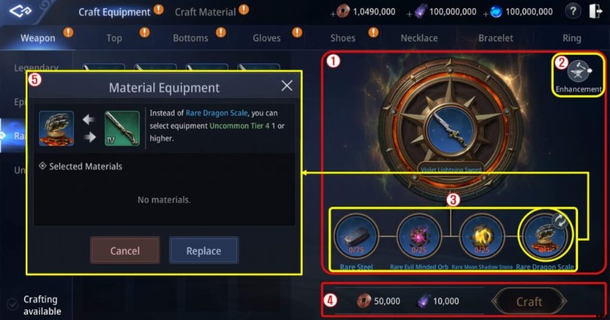
Task: Close the Material Equipment dialog
Action: click(287, 86)
